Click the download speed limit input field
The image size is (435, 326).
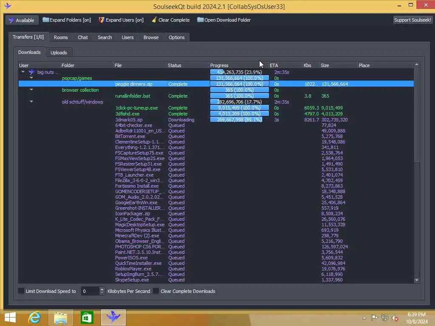tap(90, 291)
